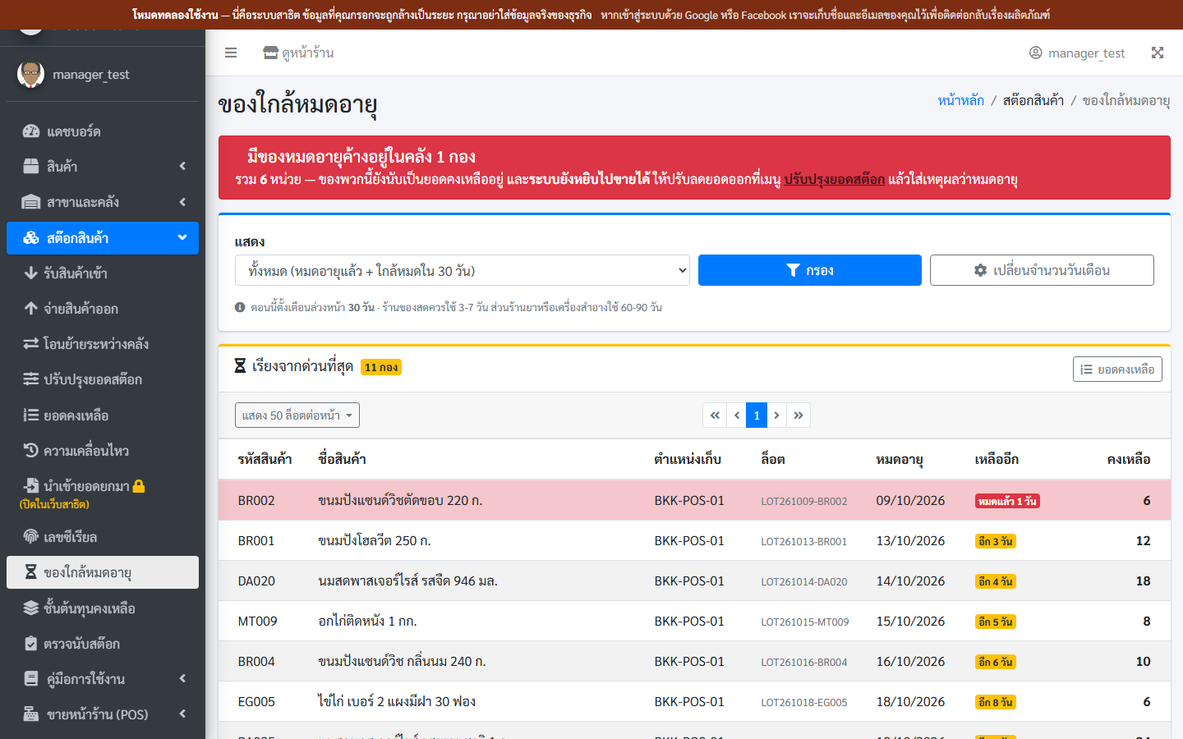Click the หมดแล้ว 1 วัน expired badge

[1008, 501]
